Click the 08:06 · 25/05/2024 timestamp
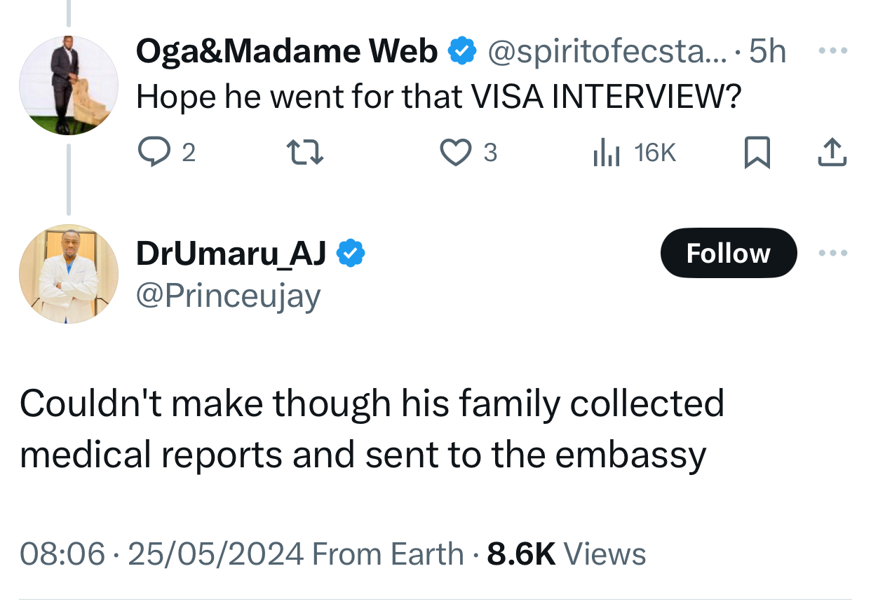This screenshot has height=606, width=871. (x=161, y=554)
